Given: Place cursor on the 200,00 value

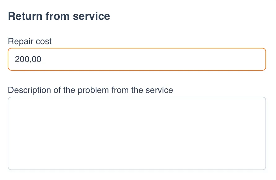Looking at the screenshot, I should coord(28,59).
